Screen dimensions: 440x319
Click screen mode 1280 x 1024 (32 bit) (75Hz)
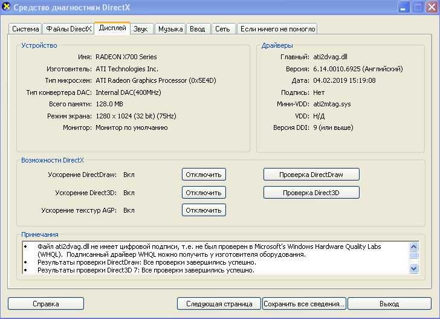click(136, 116)
